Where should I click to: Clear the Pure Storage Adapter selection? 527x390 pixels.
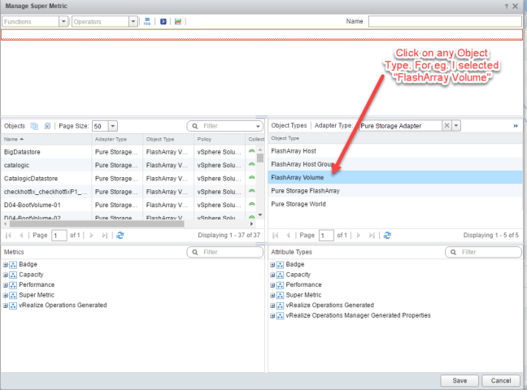pos(446,126)
